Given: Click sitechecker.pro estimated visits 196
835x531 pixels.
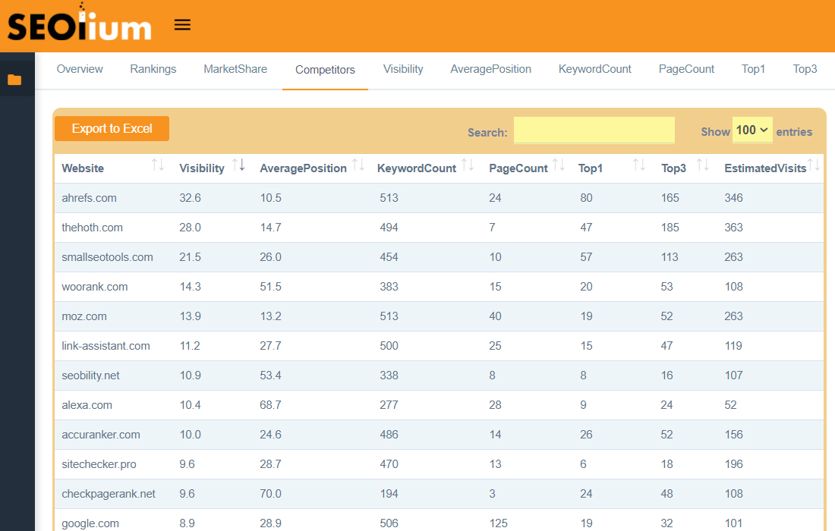Looking at the screenshot, I should click(x=733, y=464).
